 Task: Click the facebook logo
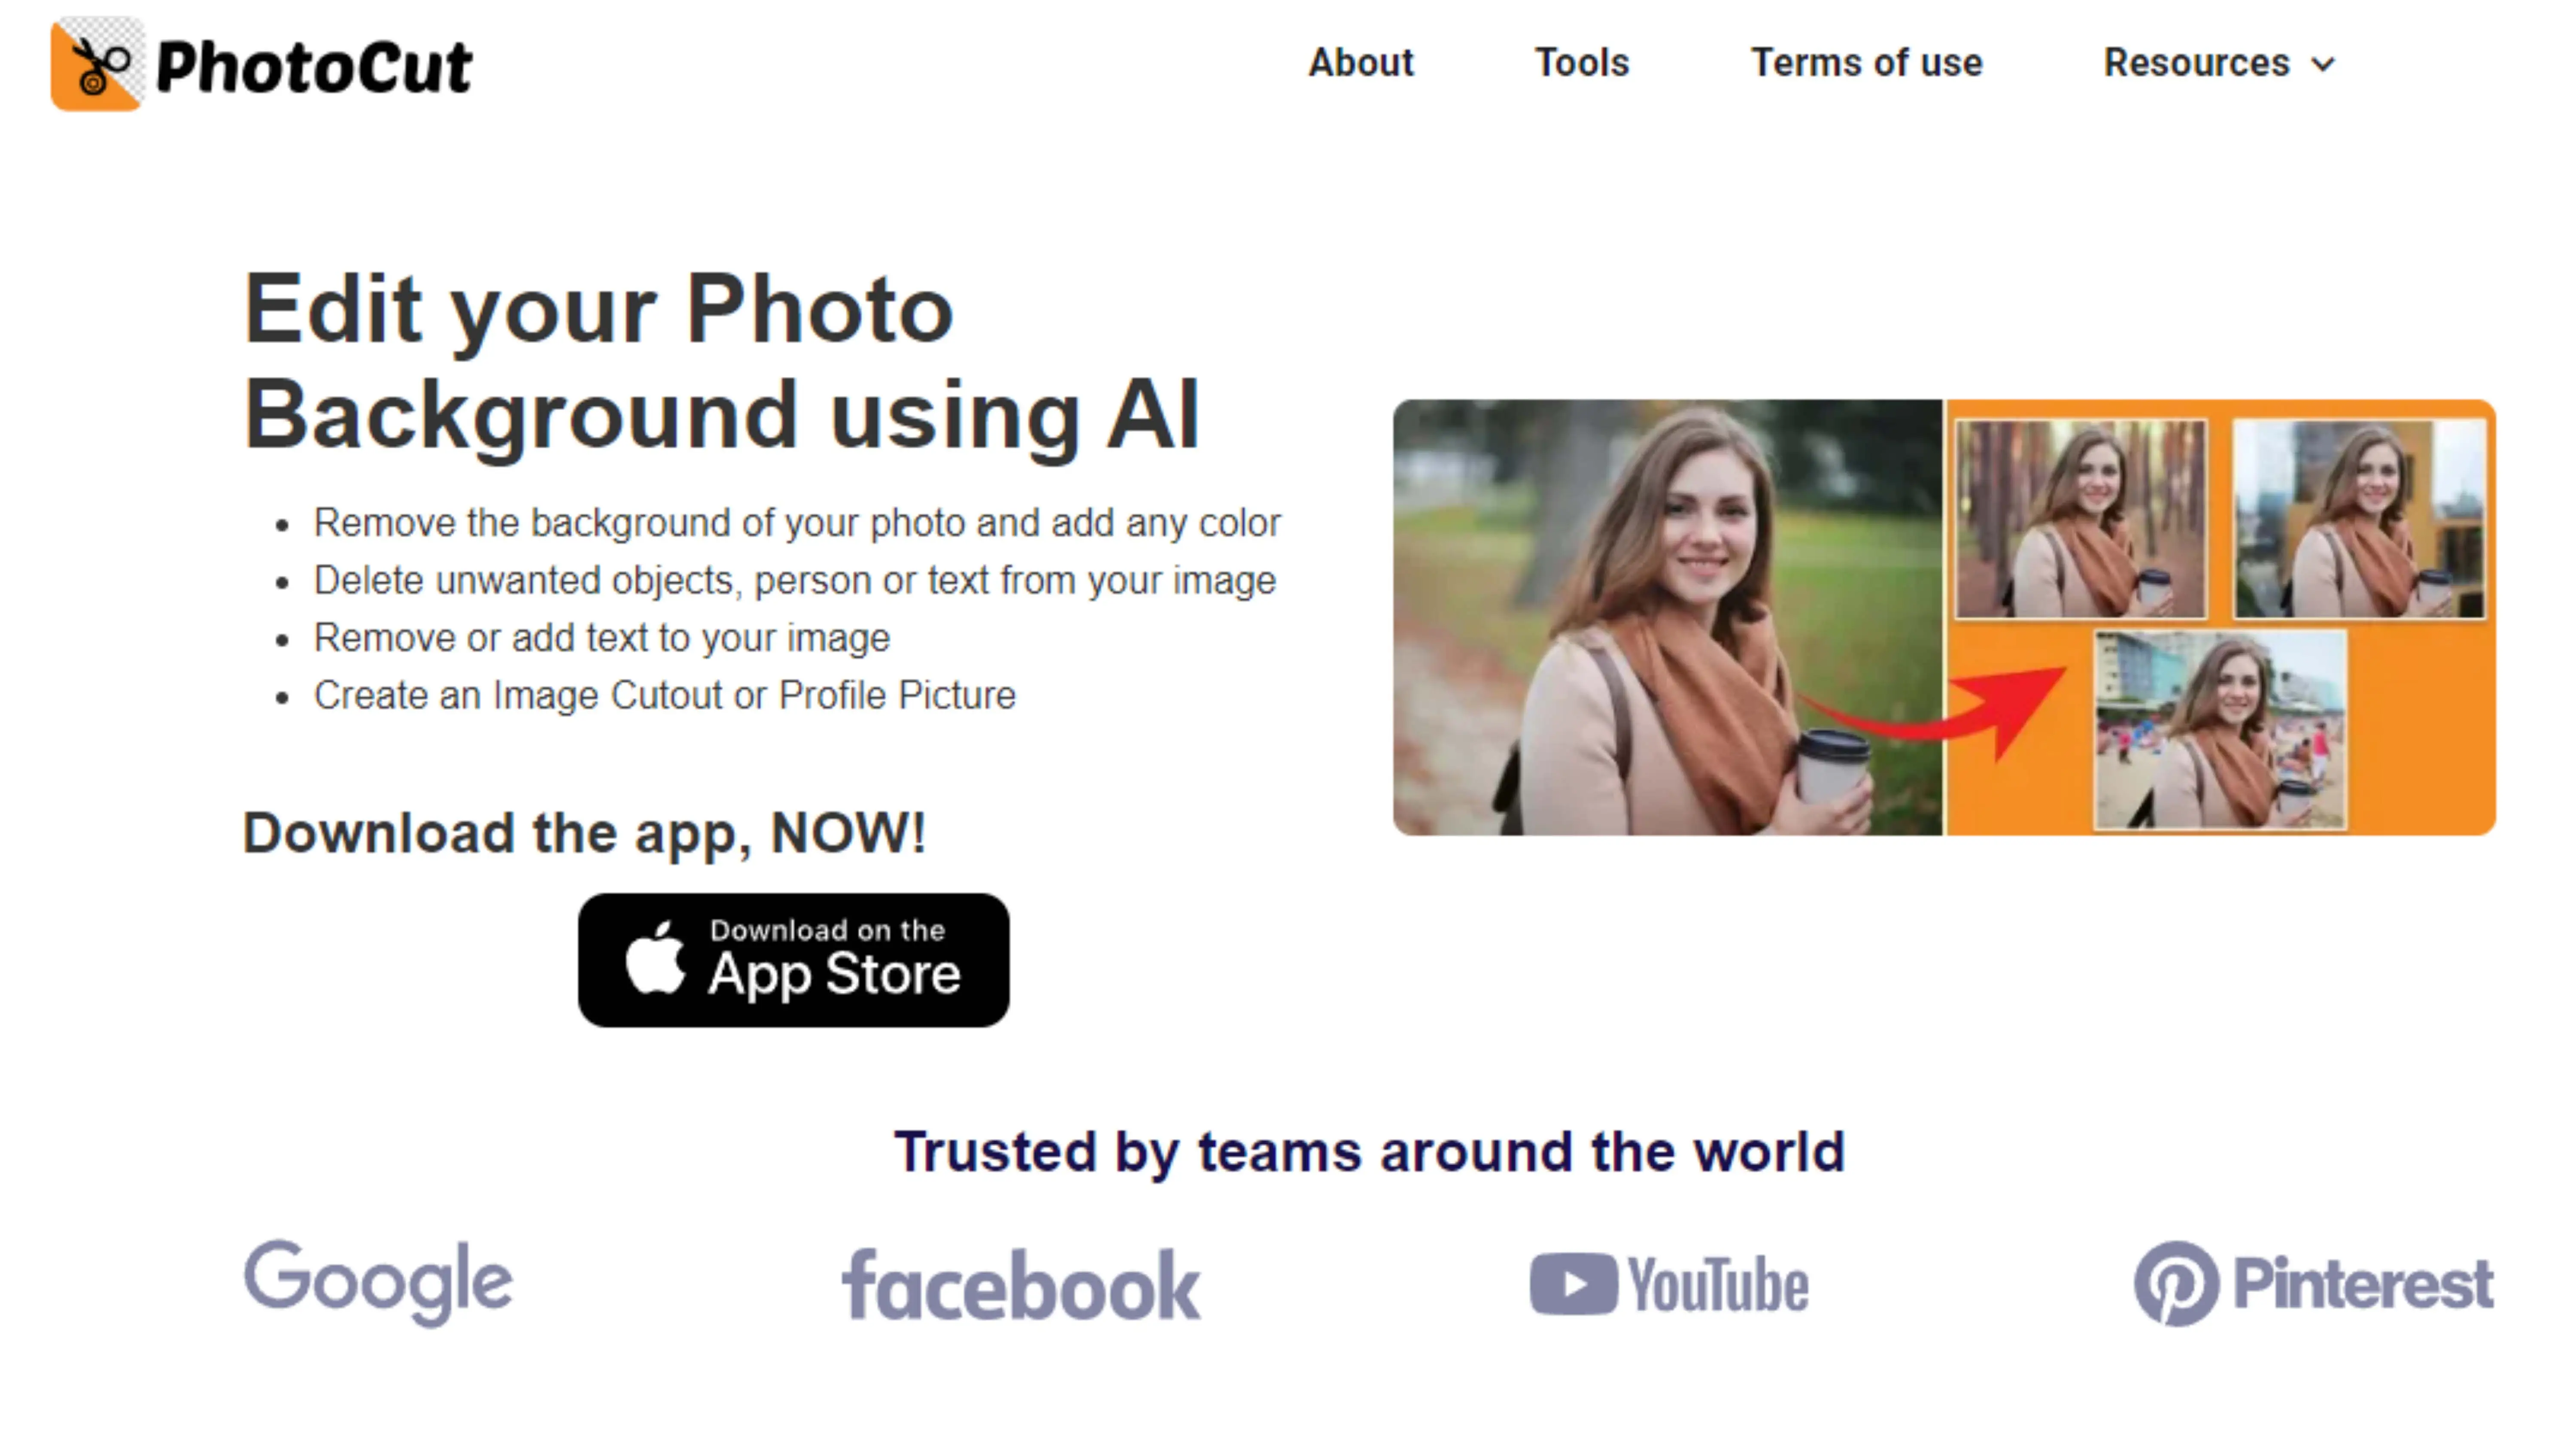(1020, 1285)
